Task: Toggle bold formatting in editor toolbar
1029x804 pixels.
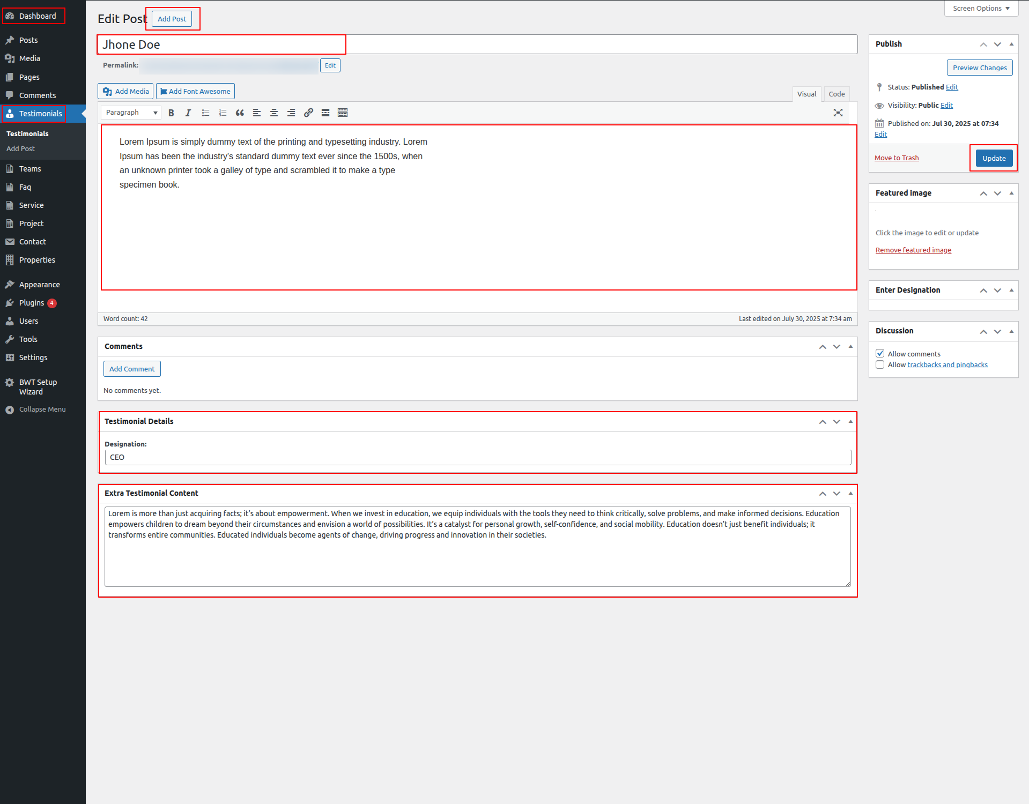Action: 171,113
